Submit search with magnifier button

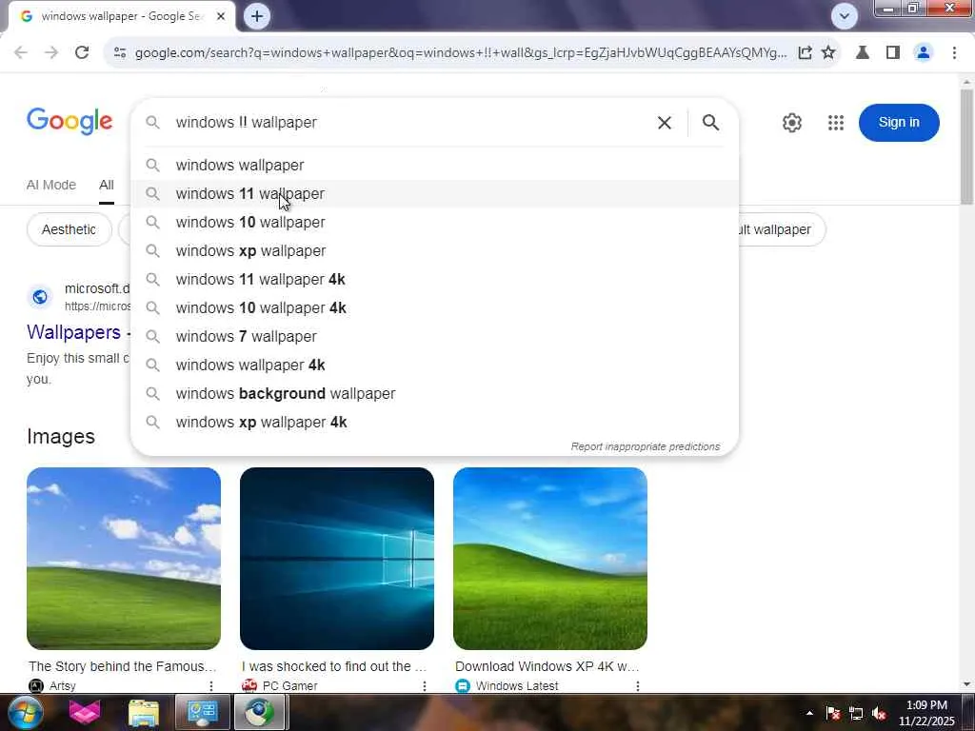710,123
